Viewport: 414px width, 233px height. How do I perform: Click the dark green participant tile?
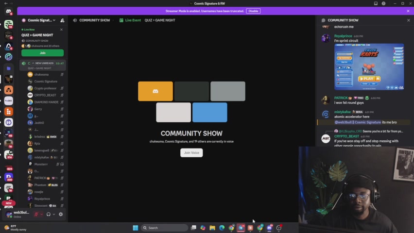point(191,91)
